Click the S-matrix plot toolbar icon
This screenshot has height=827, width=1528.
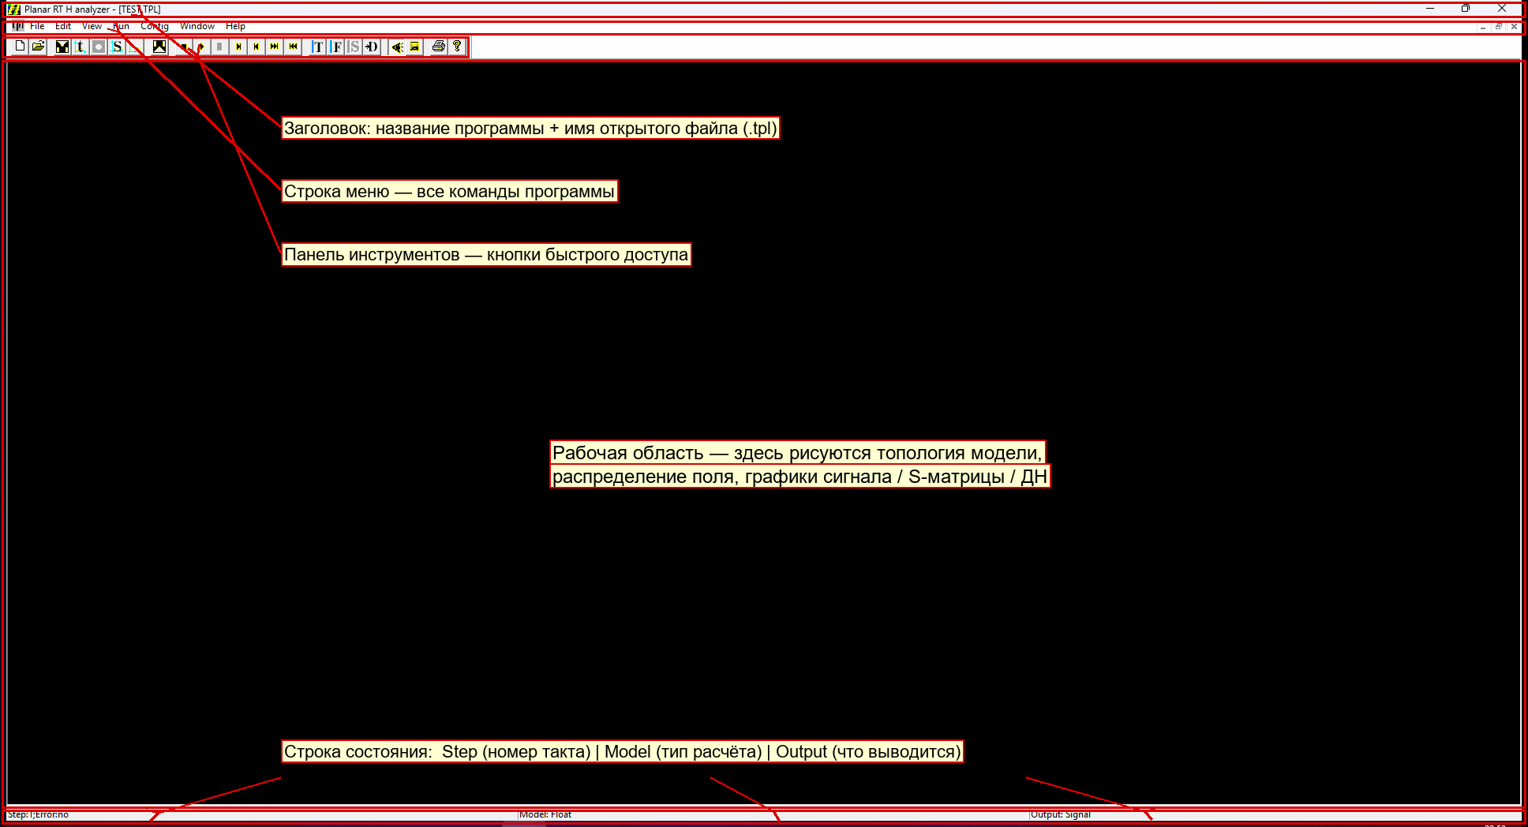117,47
